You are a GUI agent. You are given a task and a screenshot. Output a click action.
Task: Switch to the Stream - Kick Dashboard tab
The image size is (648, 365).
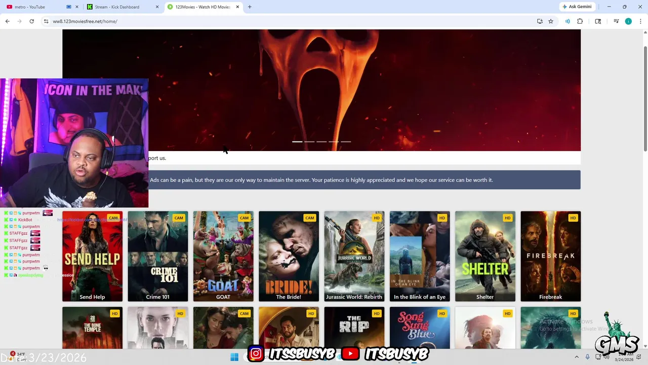click(x=123, y=7)
